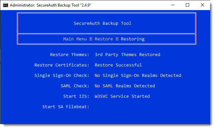The image size is (215, 129).
Task: Select 'Restore' in the breadcrumb
Action: click(104, 39)
